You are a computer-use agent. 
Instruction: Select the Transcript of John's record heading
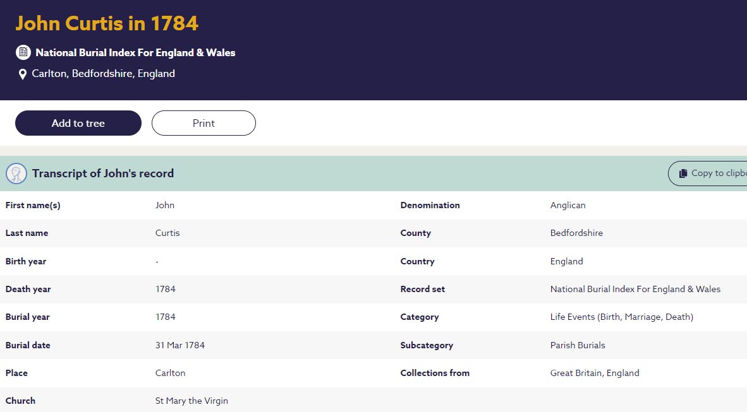(103, 174)
